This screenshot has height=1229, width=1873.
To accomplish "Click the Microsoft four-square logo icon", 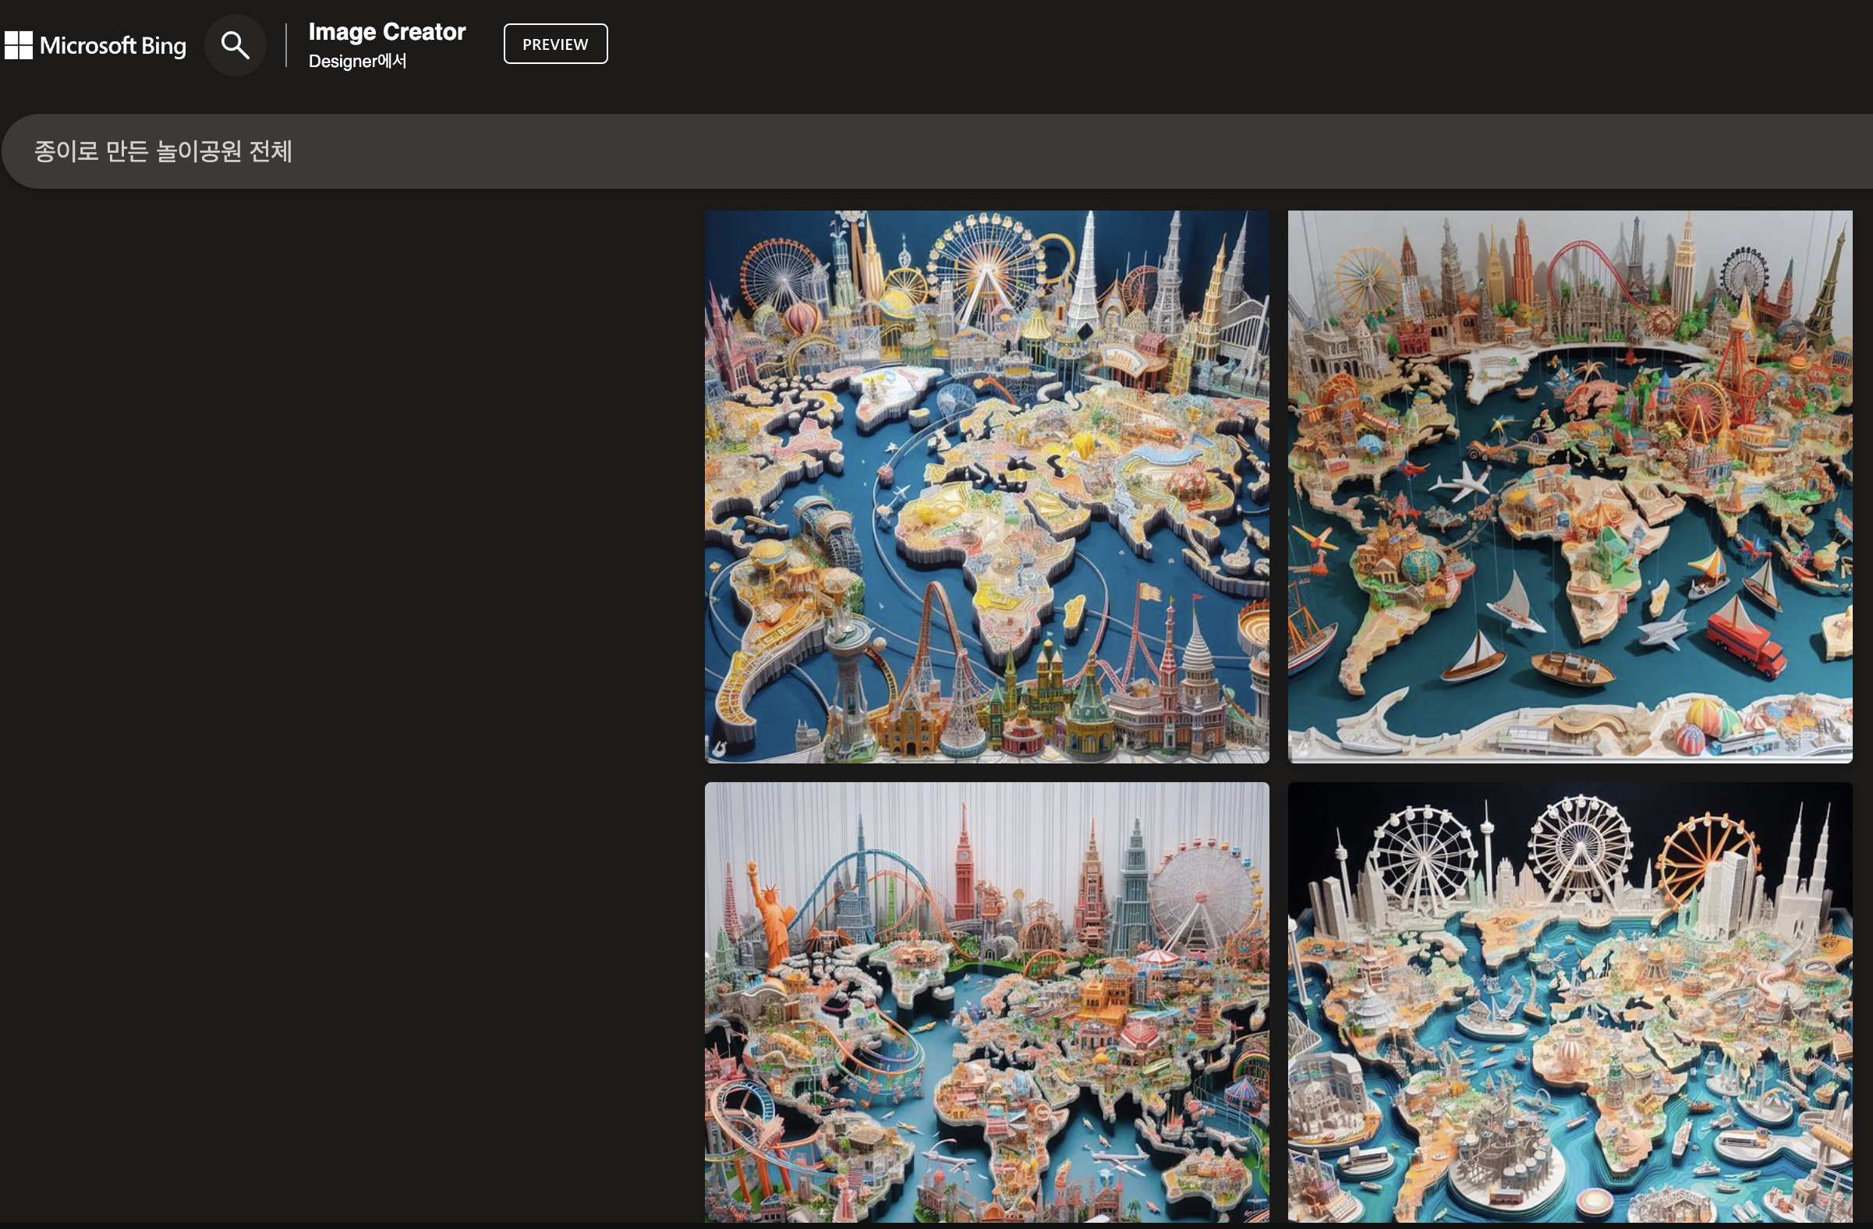I will pos(18,46).
